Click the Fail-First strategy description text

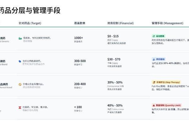[170, 88]
